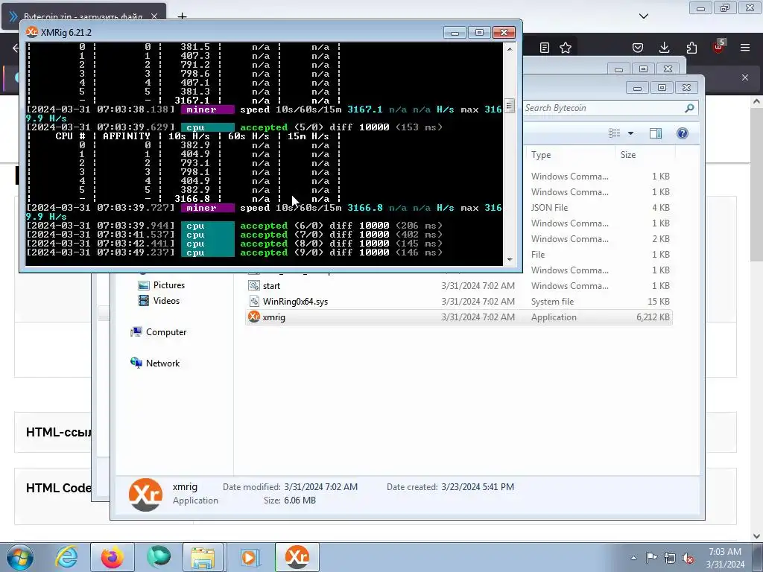Switch to Firefox in the taskbar
Image resolution: width=763 pixels, height=572 pixels.
click(x=113, y=557)
